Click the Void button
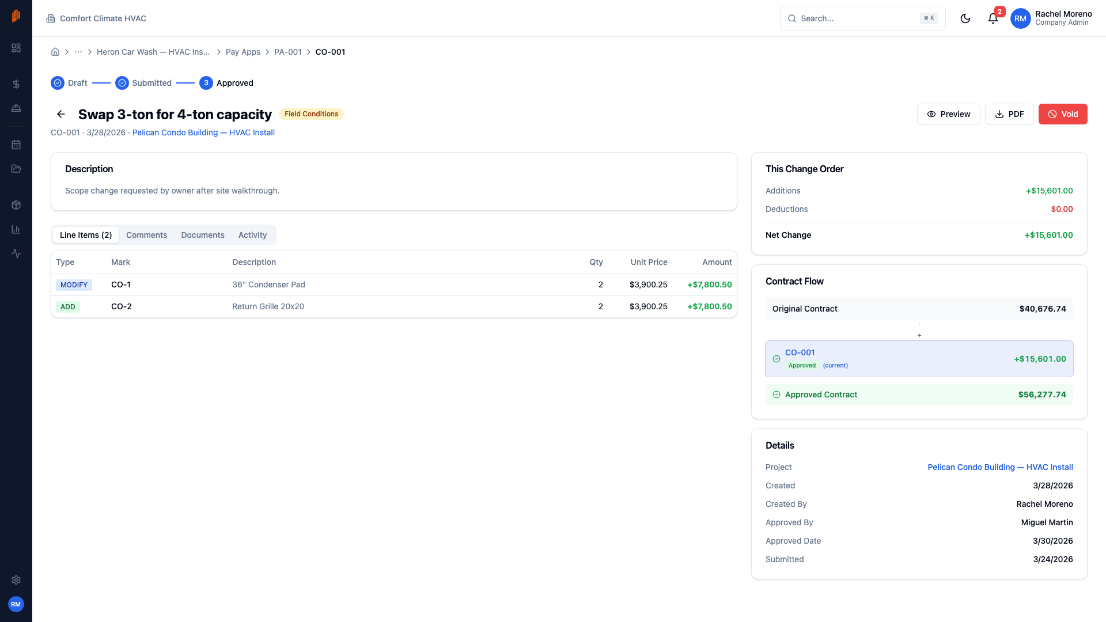 point(1063,114)
